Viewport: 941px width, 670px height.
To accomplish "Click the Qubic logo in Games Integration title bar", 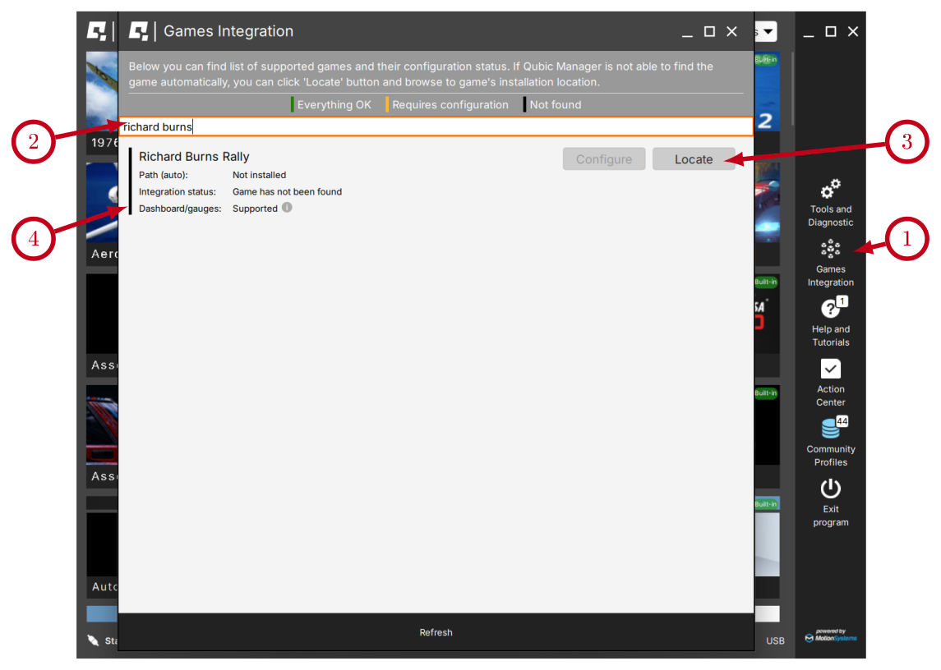I will pyautogui.click(x=140, y=31).
